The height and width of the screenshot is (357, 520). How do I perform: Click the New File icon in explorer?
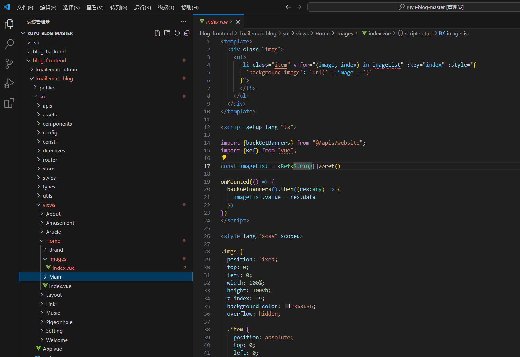pyautogui.click(x=158, y=33)
